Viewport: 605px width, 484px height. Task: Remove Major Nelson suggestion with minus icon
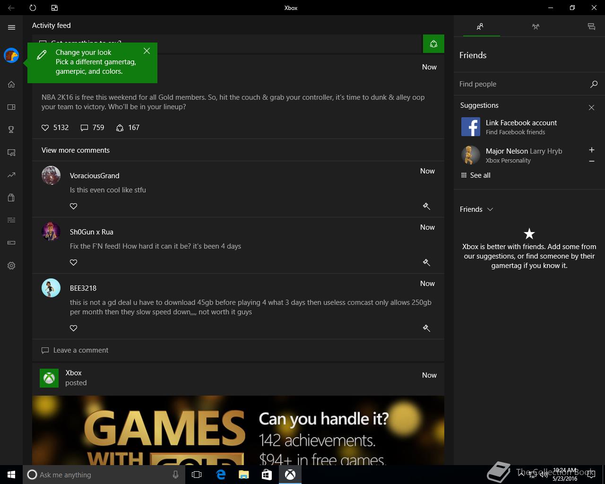[591, 161]
